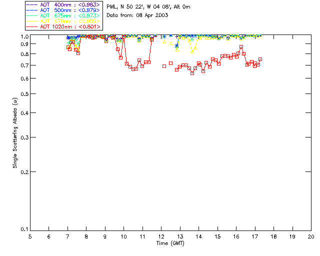Click the x-axis tick label 7
The width and height of the screenshot is (320, 256).
coord(67,236)
